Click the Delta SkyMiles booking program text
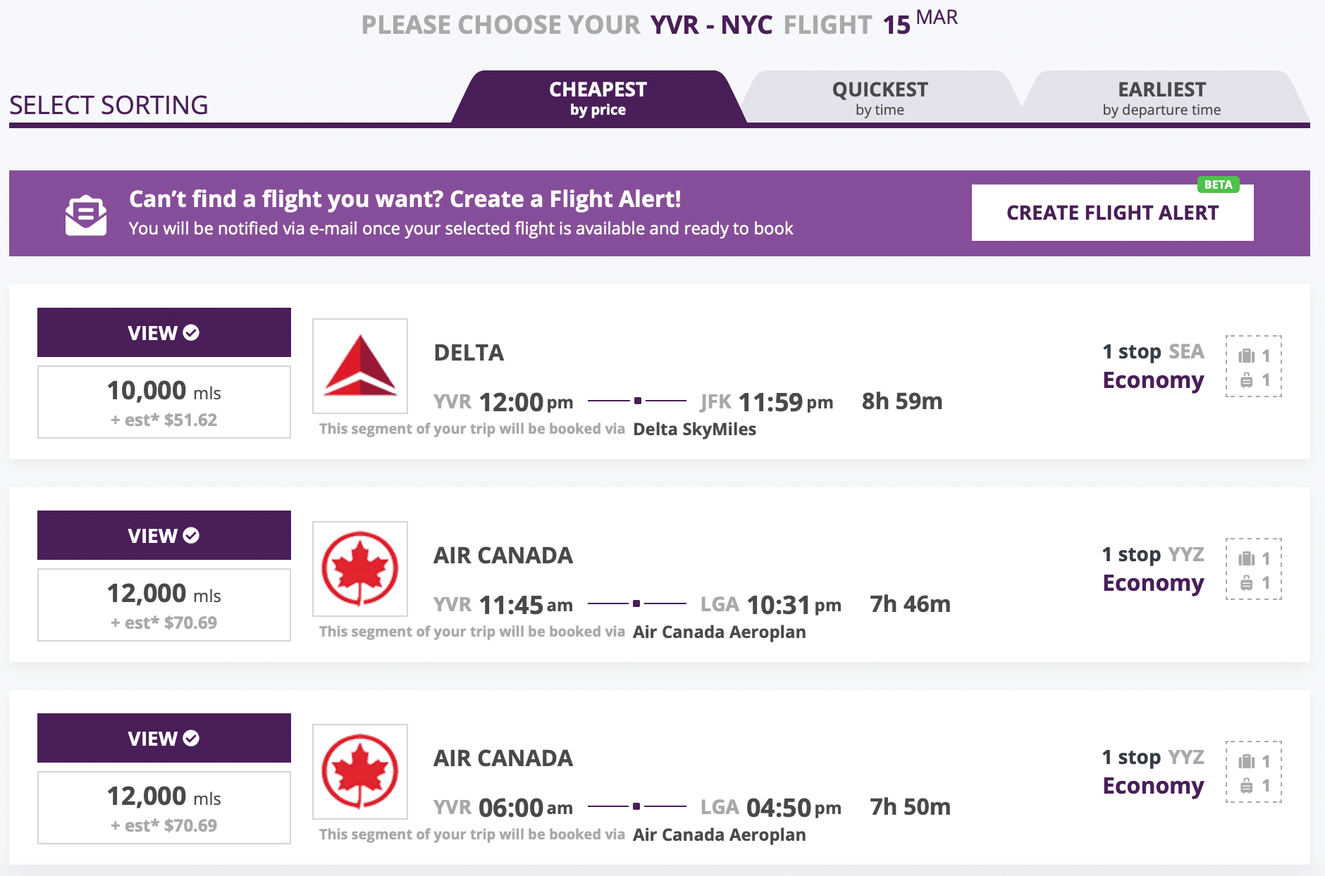 click(694, 429)
